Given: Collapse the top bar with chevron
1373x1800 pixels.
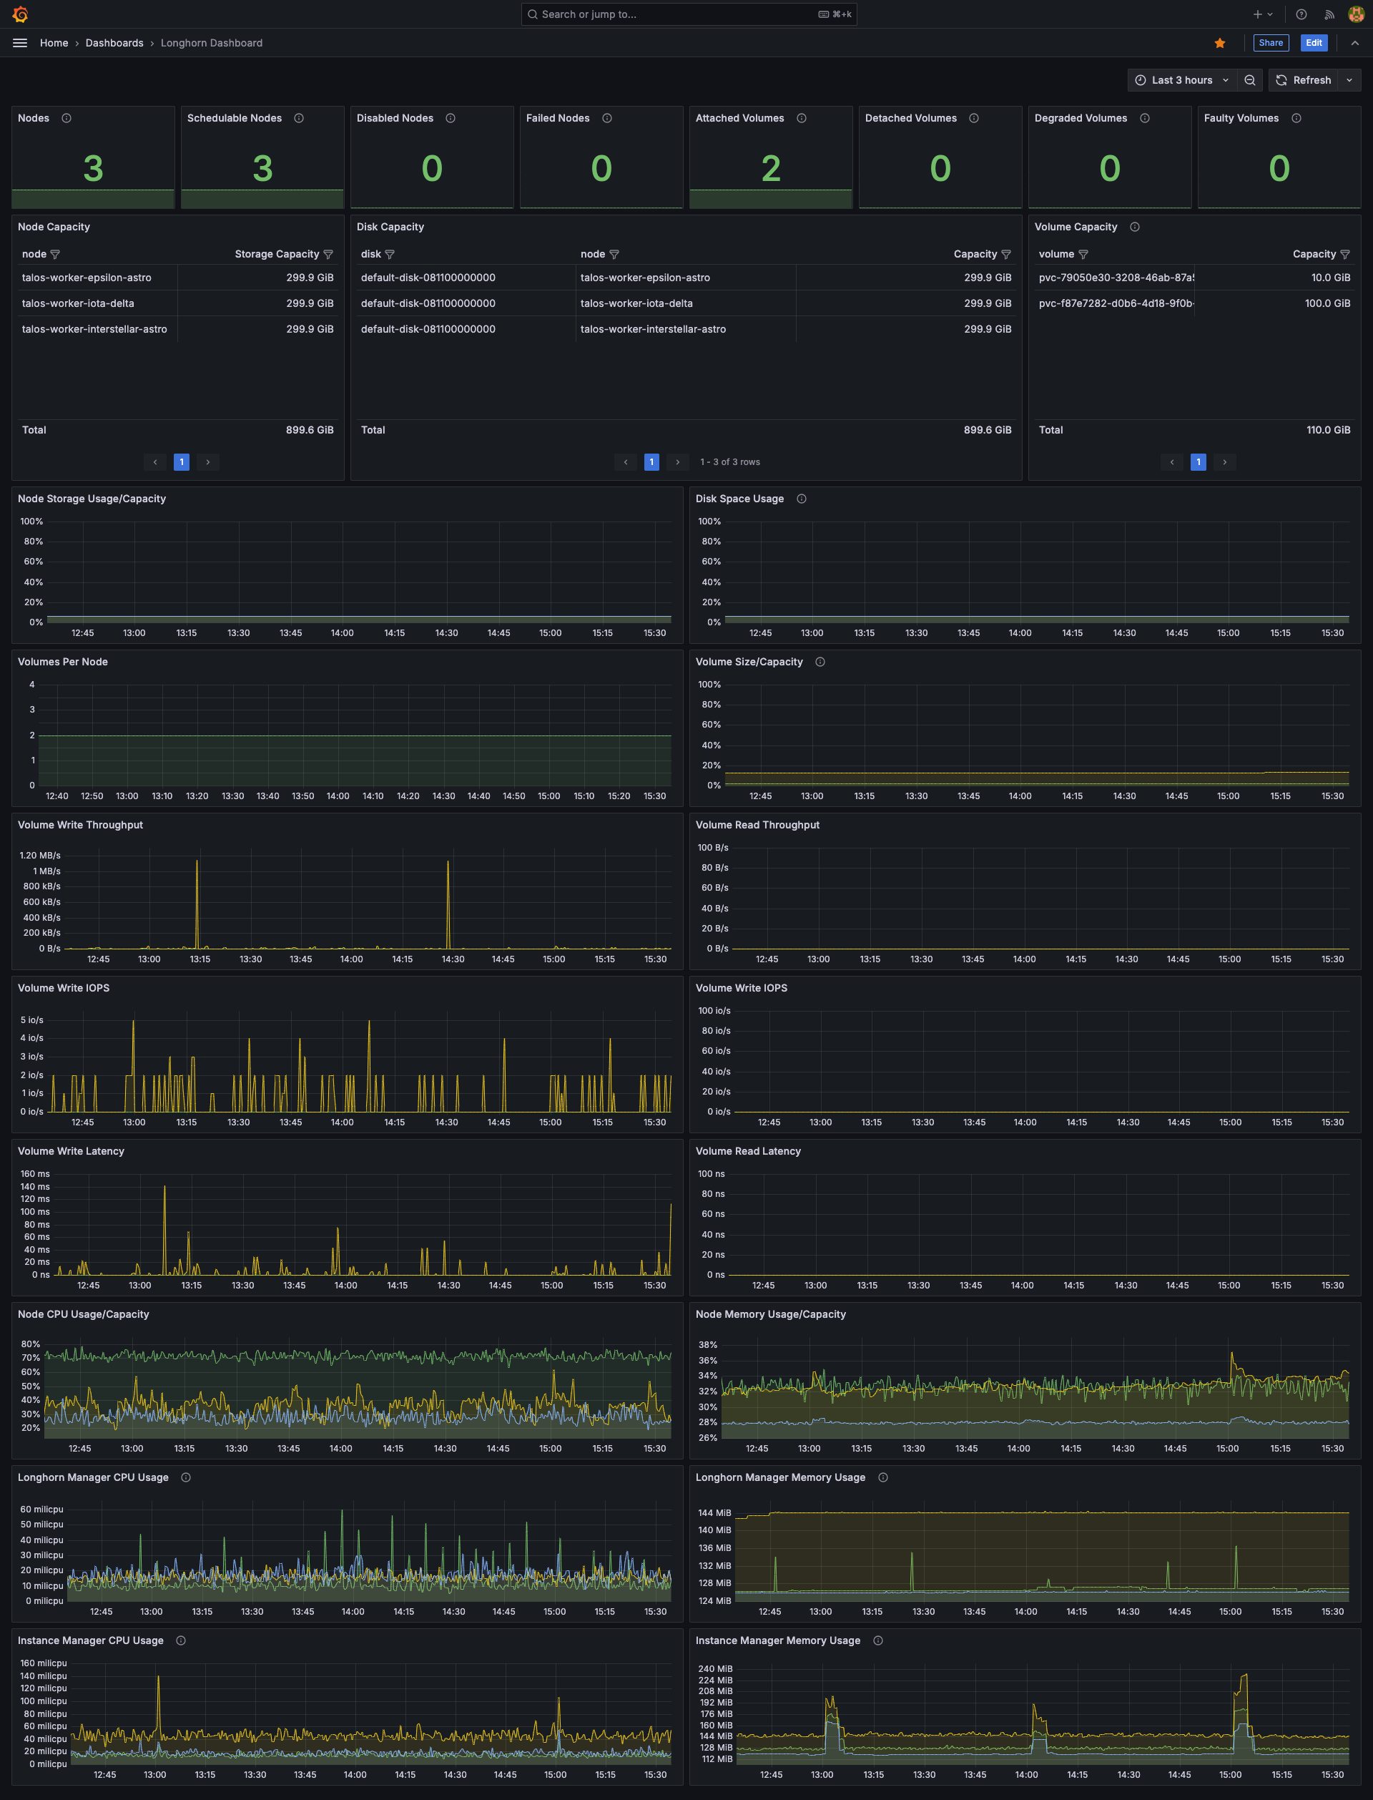Looking at the screenshot, I should coord(1355,44).
